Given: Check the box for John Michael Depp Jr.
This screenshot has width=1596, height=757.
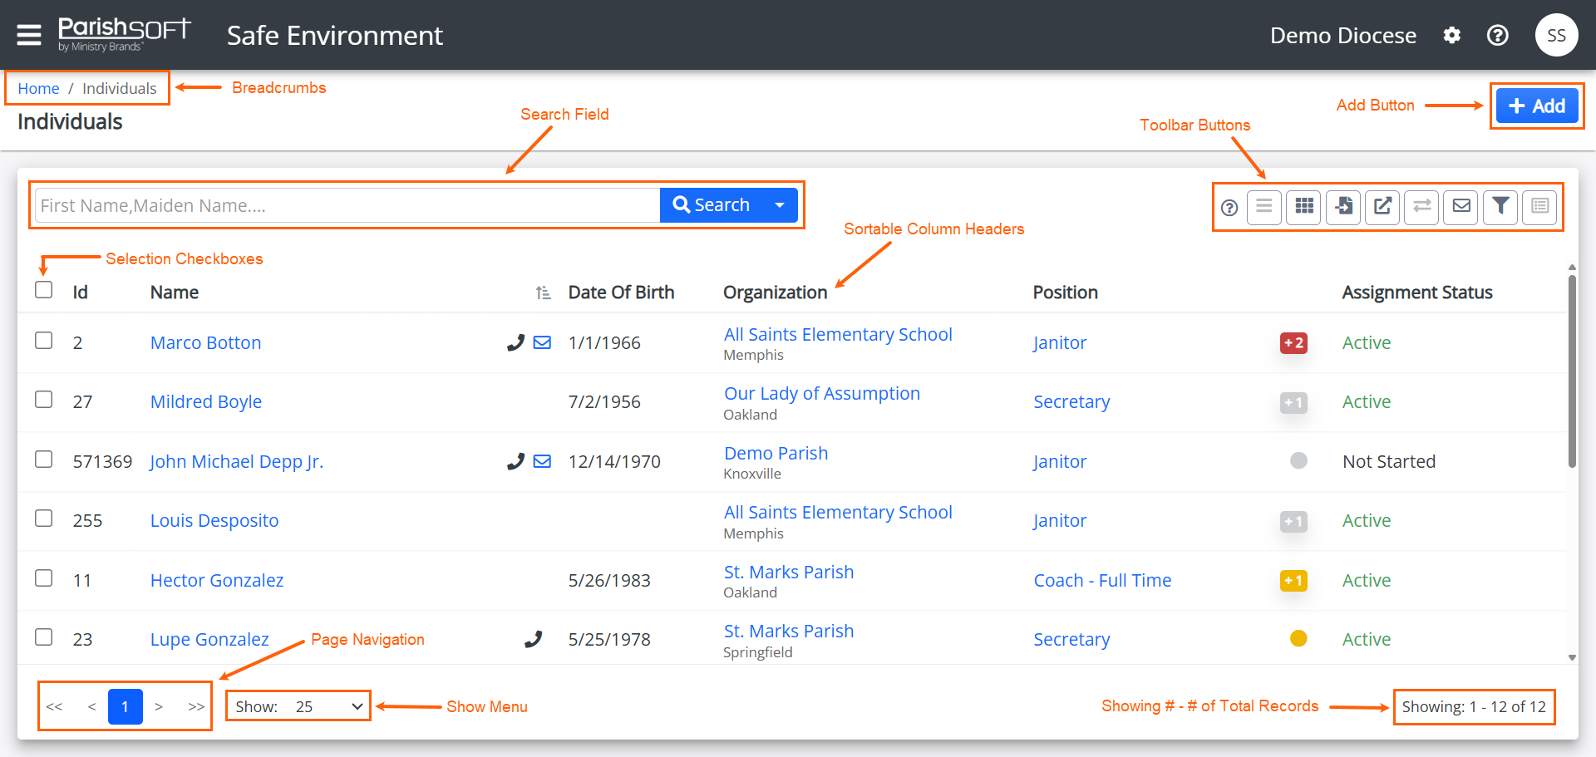Looking at the screenshot, I should (44, 460).
